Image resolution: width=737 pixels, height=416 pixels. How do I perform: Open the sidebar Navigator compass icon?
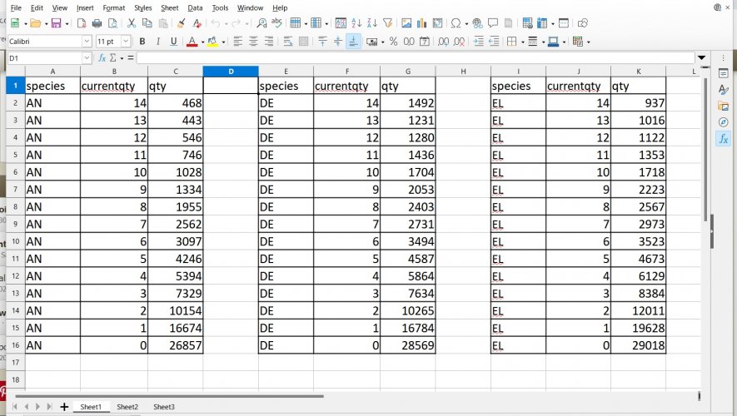[723, 122]
